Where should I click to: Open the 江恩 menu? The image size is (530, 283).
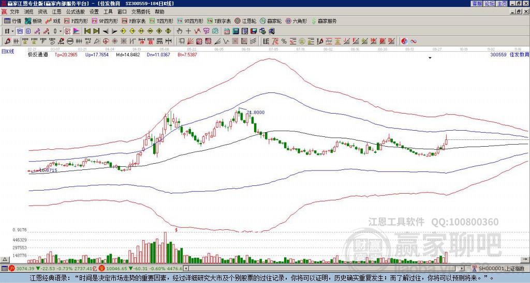point(56,12)
